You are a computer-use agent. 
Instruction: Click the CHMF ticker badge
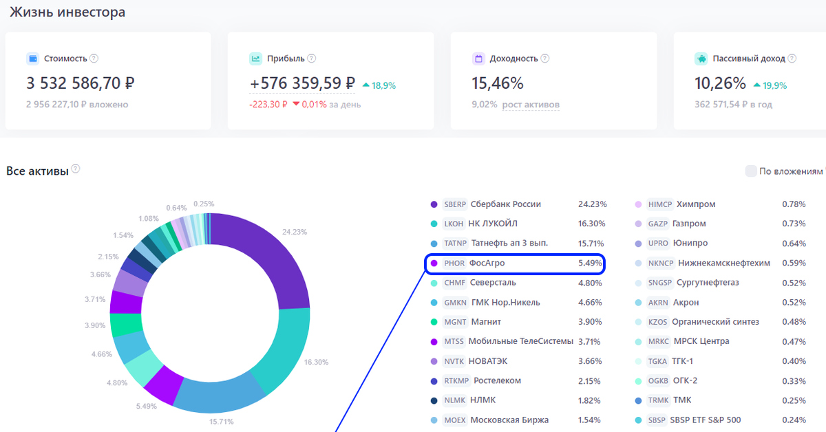pos(455,283)
